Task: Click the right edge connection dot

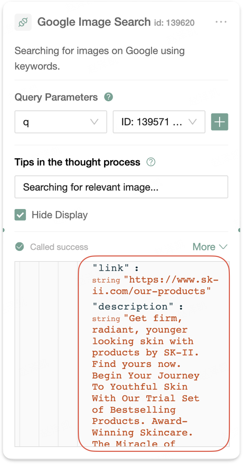Action: [239, 230]
